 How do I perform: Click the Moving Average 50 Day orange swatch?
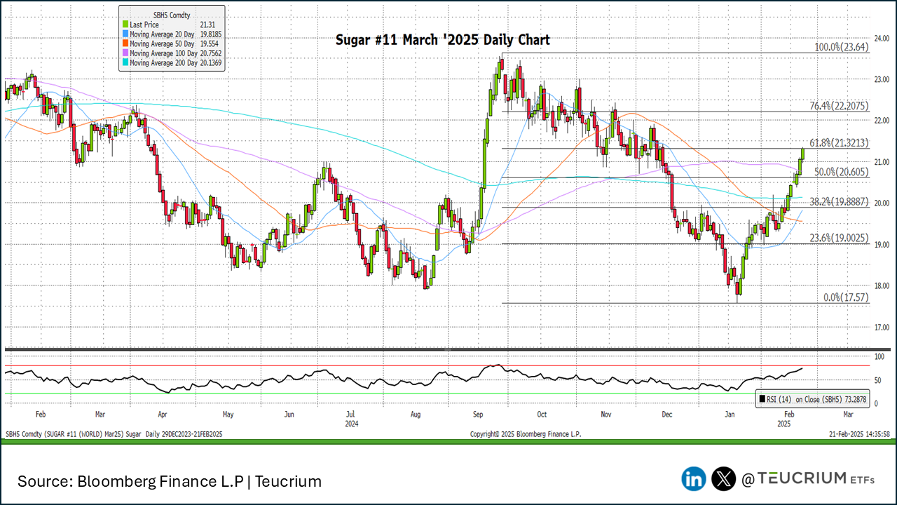(125, 43)
